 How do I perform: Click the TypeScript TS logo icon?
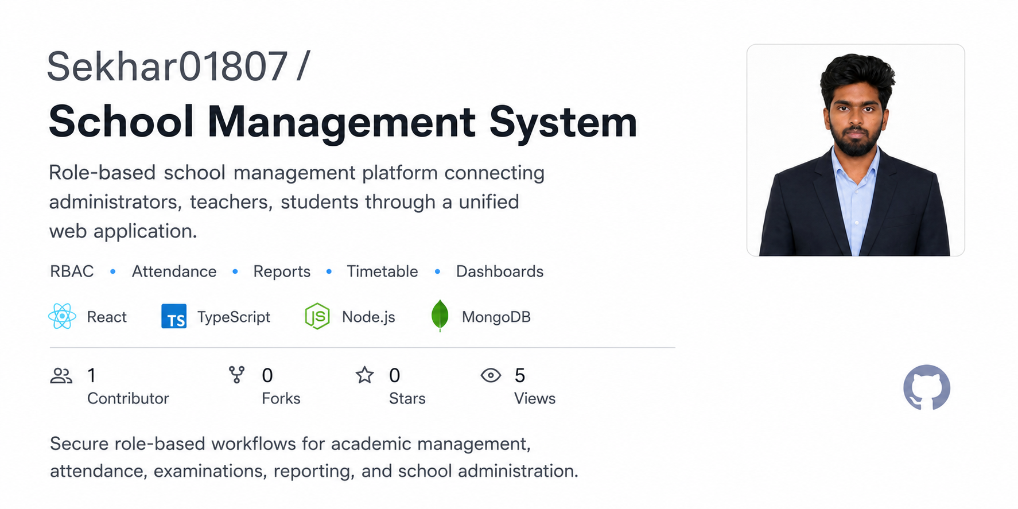(174, 316)
